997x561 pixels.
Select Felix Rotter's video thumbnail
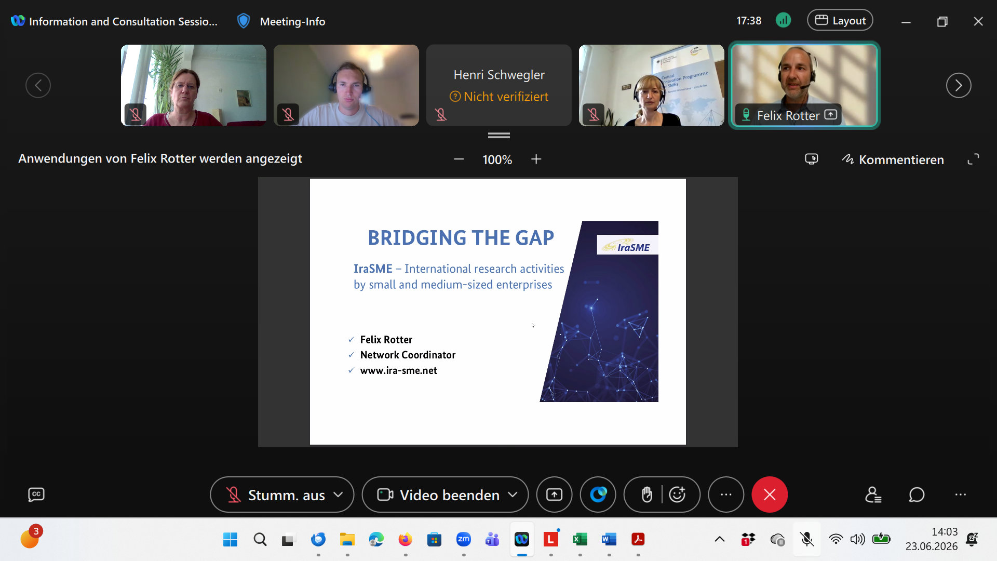[804, 85]
